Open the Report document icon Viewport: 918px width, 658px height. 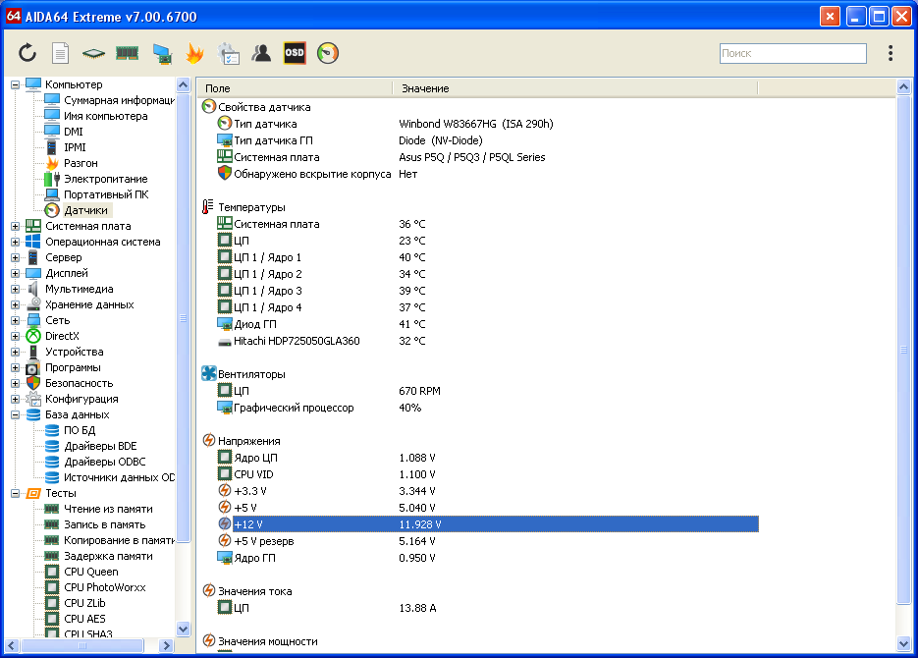pos(61,53)
